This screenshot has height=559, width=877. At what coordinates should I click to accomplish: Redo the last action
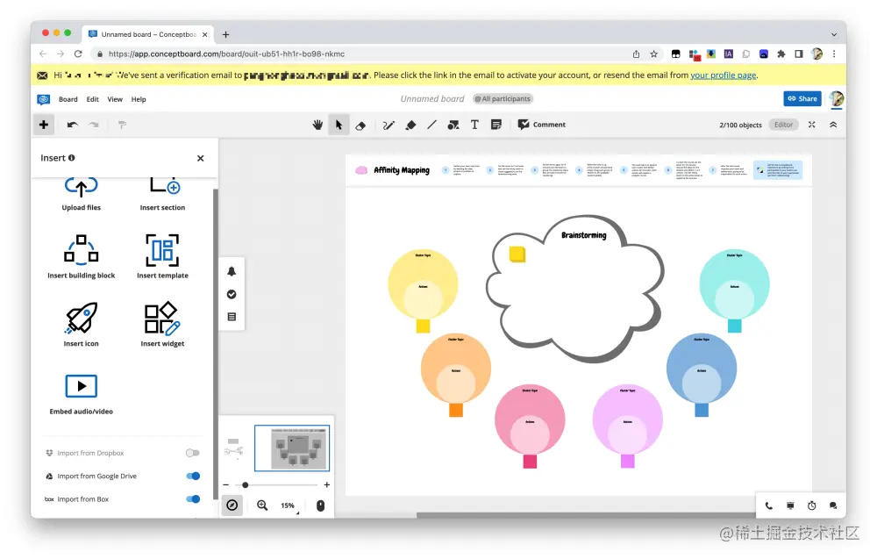coord(94,125)
